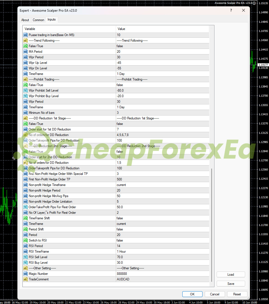This screenshot has width=269, height=304.
Task: Click the string icon beside Prohibit Trading header
Action: tap(25, 79)
